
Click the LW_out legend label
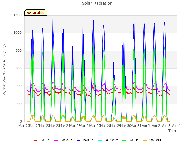66,140
